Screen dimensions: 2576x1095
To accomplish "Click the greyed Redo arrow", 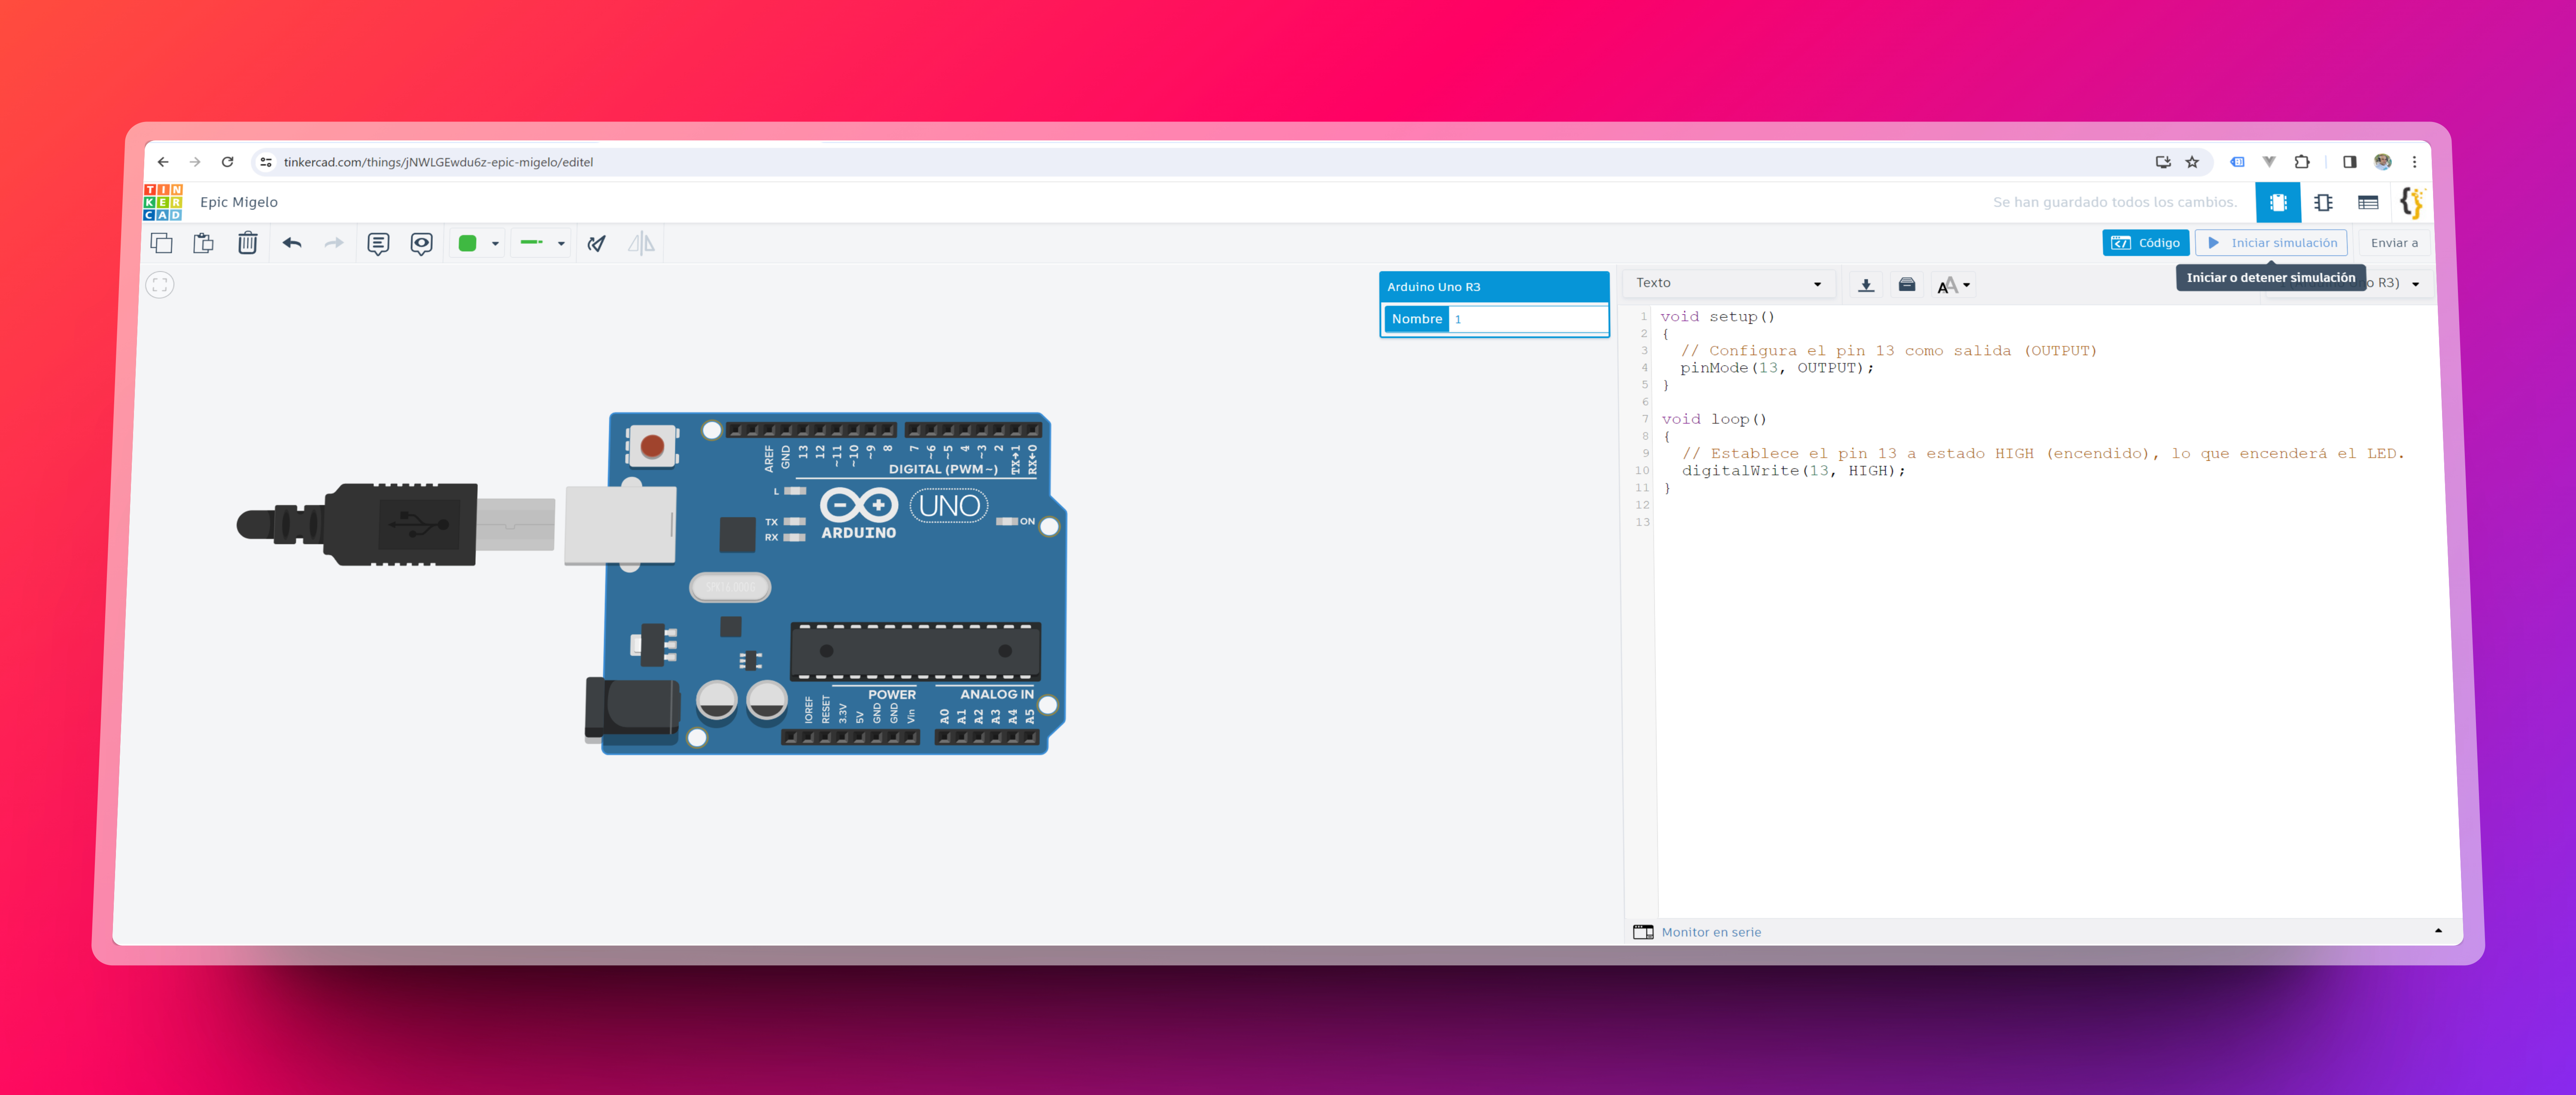I will pos(334,243).
